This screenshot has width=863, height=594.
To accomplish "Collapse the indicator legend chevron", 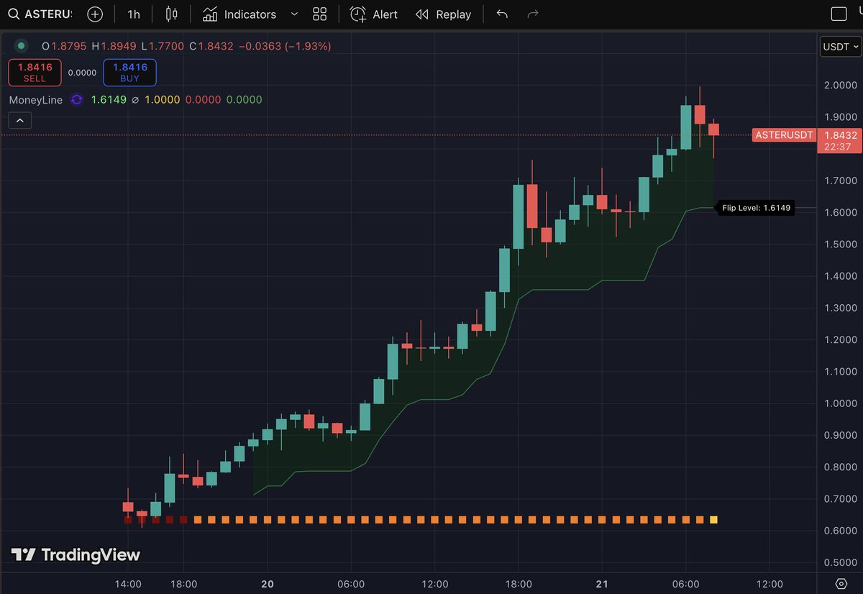I will pyautogui.click(x=20, y=121).
